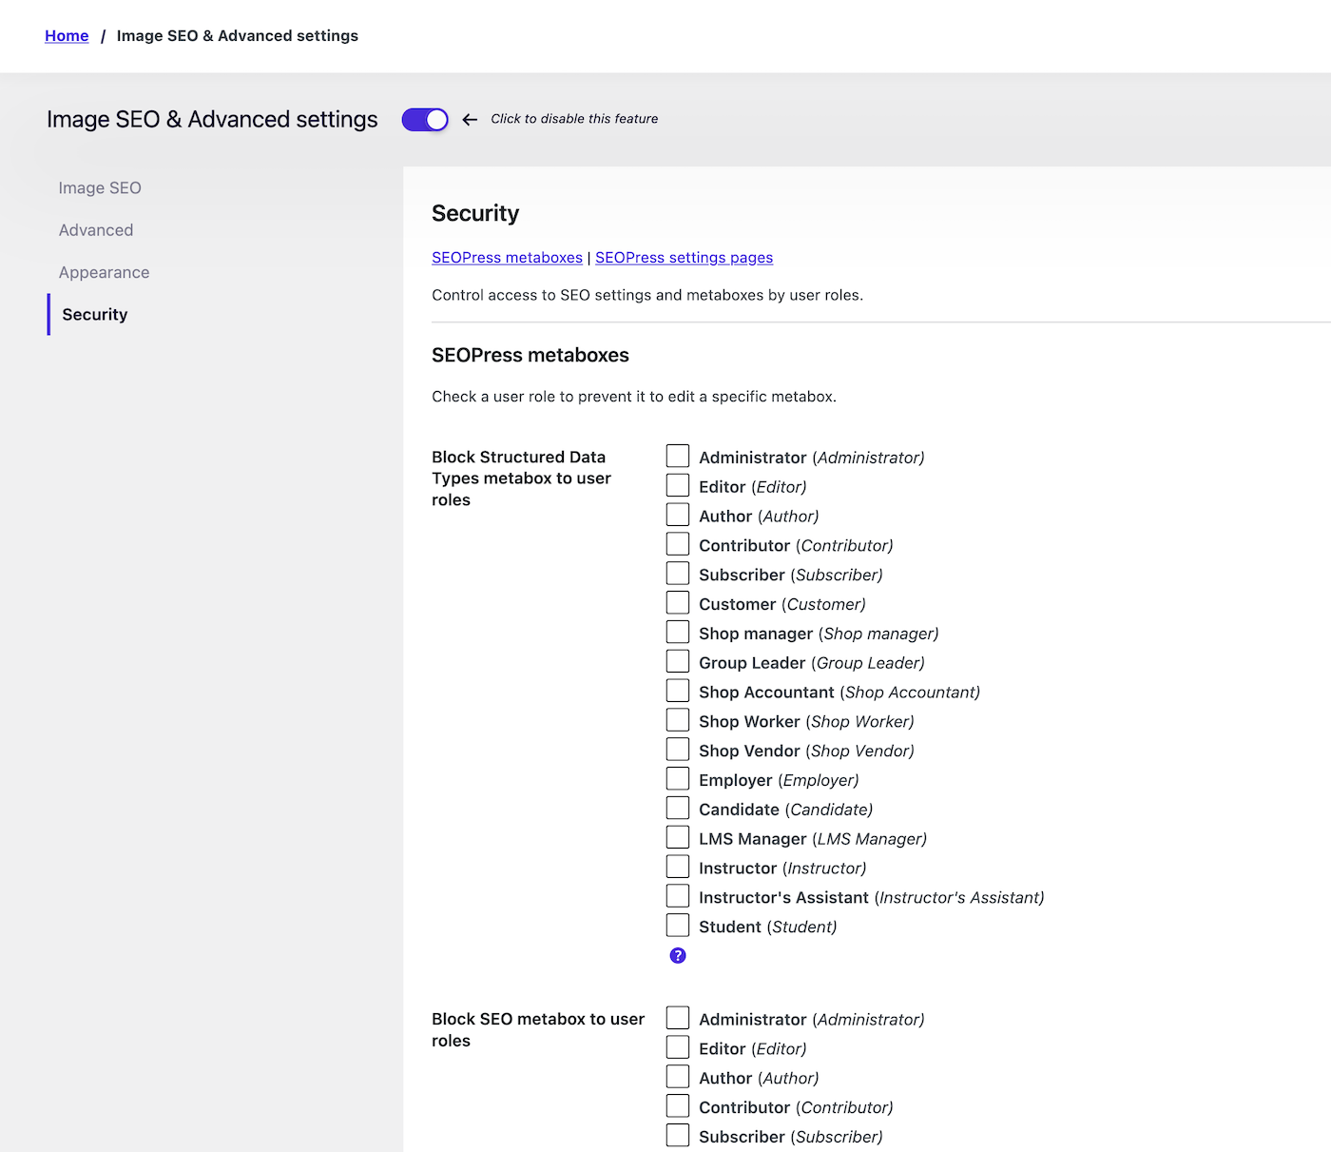
Task: Switch to the Image SEO tab
Action: click(x=100, y=188)
